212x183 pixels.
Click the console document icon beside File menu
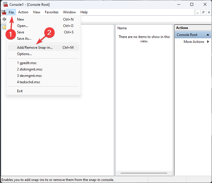[x=4, y=12]
